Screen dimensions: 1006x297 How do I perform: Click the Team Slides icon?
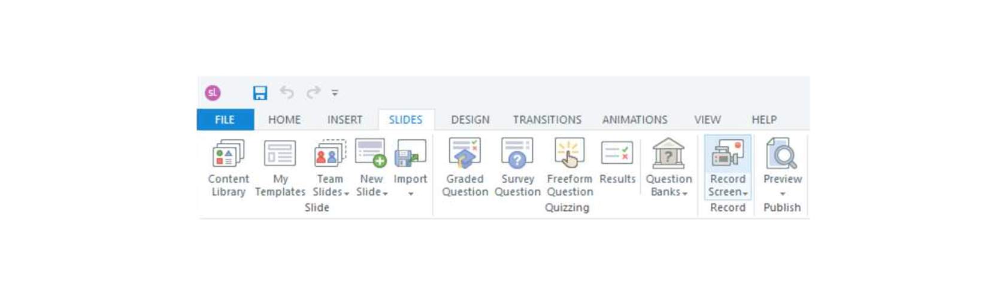click(x=330, y=154)
